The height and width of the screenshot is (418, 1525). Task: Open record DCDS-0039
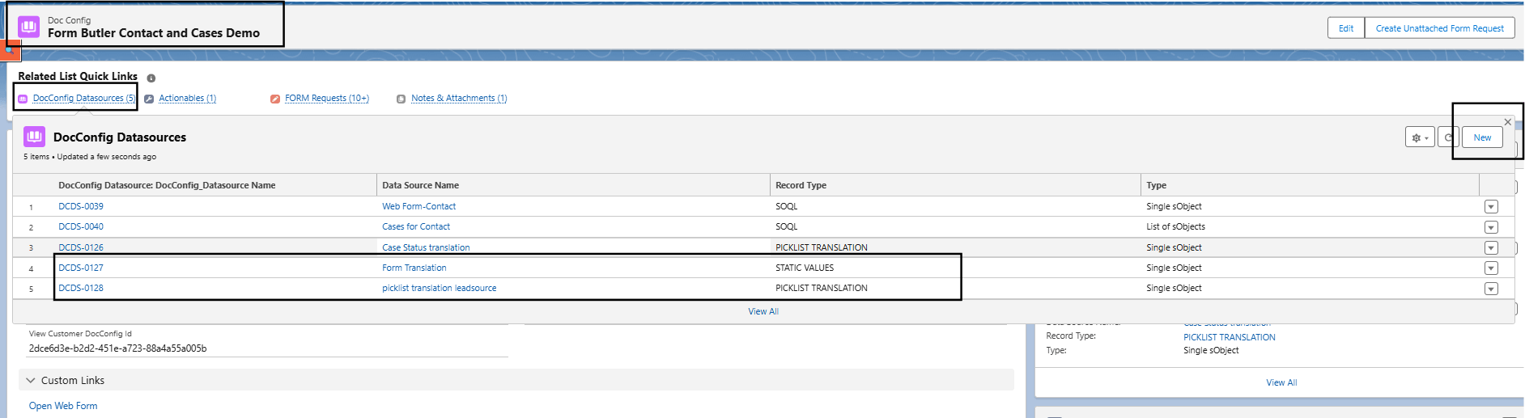coord(81,206)
